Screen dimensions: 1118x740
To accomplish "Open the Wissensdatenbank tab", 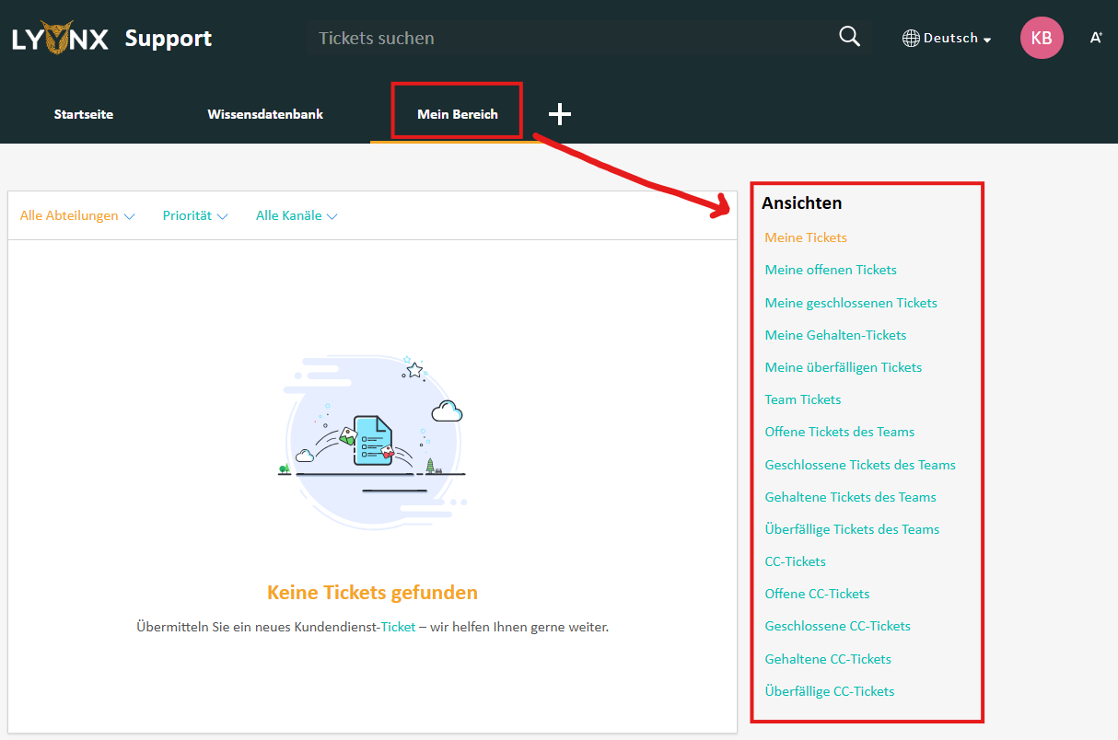I will [265, 114].
